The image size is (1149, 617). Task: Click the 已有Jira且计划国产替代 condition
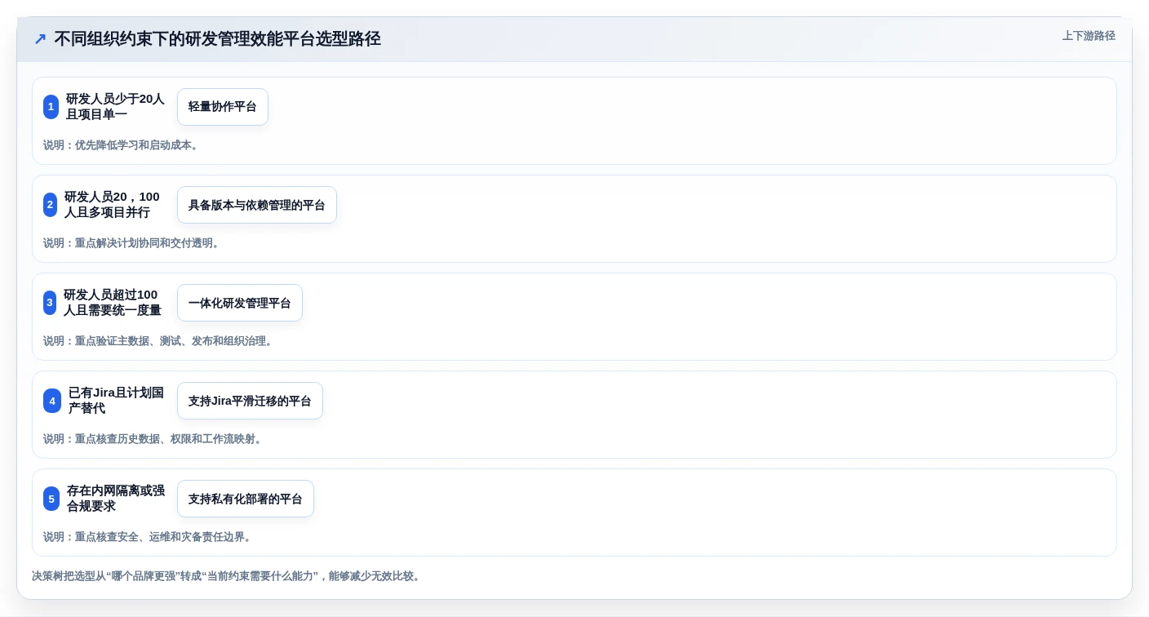click(116, 401)
